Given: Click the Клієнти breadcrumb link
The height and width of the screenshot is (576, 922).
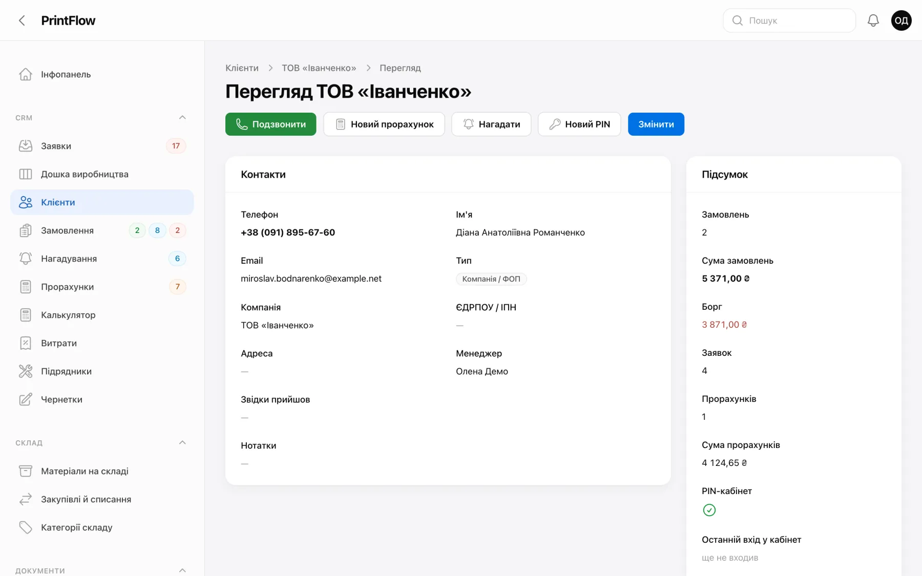Looking at the screenshot, I should (242, 68).
